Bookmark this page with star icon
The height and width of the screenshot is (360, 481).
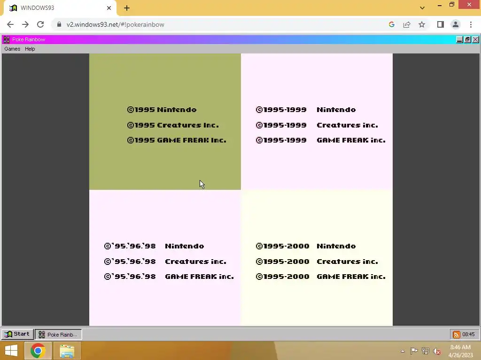click(422, 24)
